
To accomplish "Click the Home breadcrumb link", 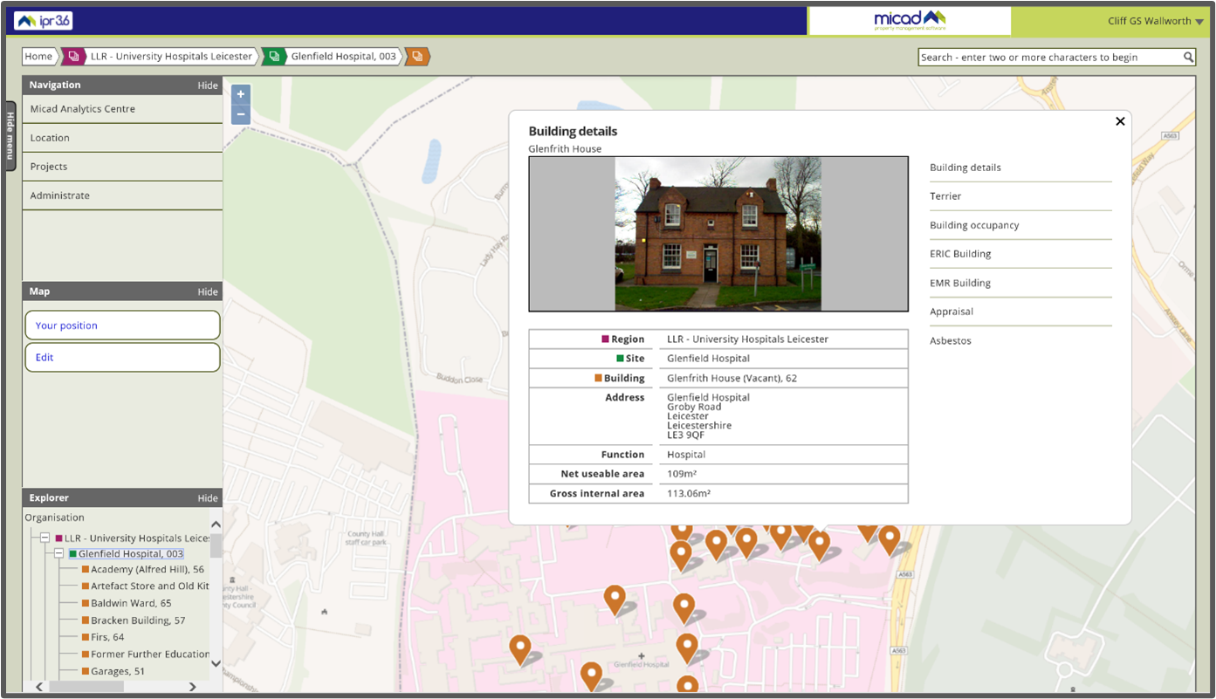I will (x=38, y=57).
